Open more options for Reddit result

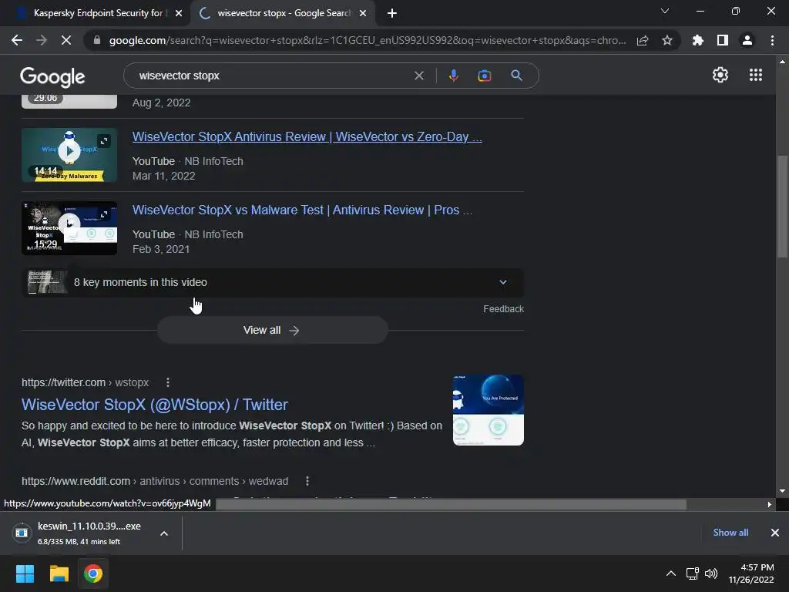(307, 481)
